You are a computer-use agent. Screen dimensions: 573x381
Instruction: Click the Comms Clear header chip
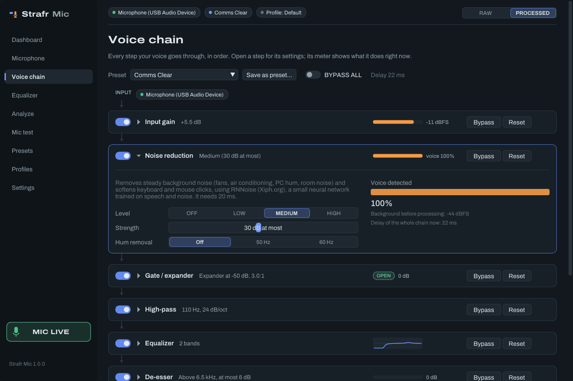coord(228,13)
